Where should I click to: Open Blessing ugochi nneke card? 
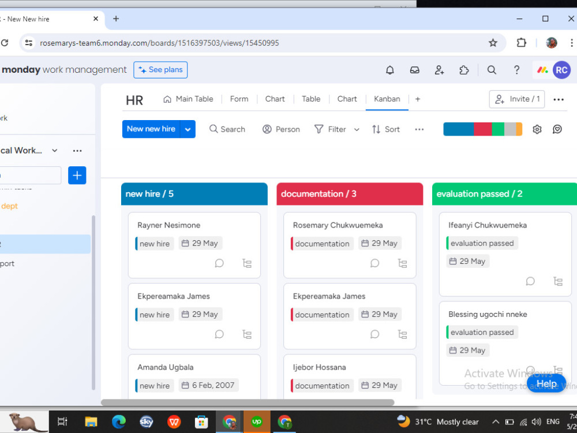point(505,344)
